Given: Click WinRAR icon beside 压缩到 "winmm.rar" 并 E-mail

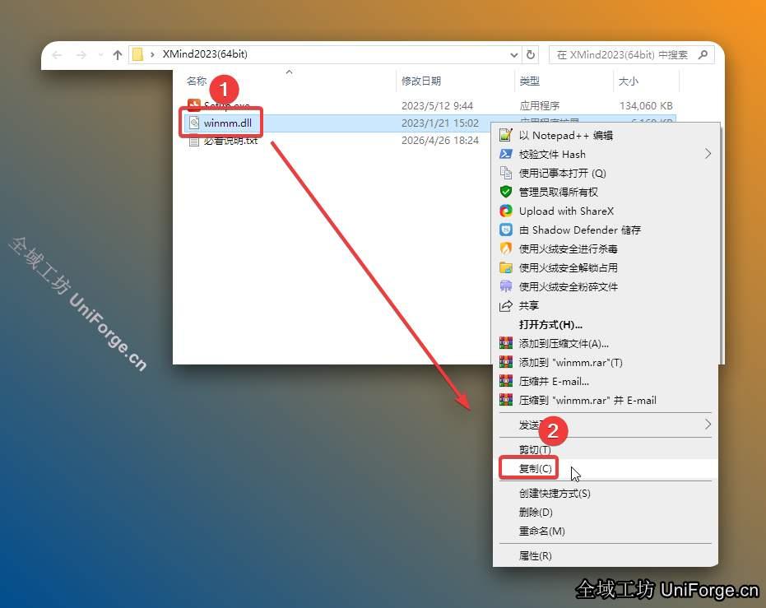Looking at the screenshot, I should pyautogui.click(x=506, y=400).
